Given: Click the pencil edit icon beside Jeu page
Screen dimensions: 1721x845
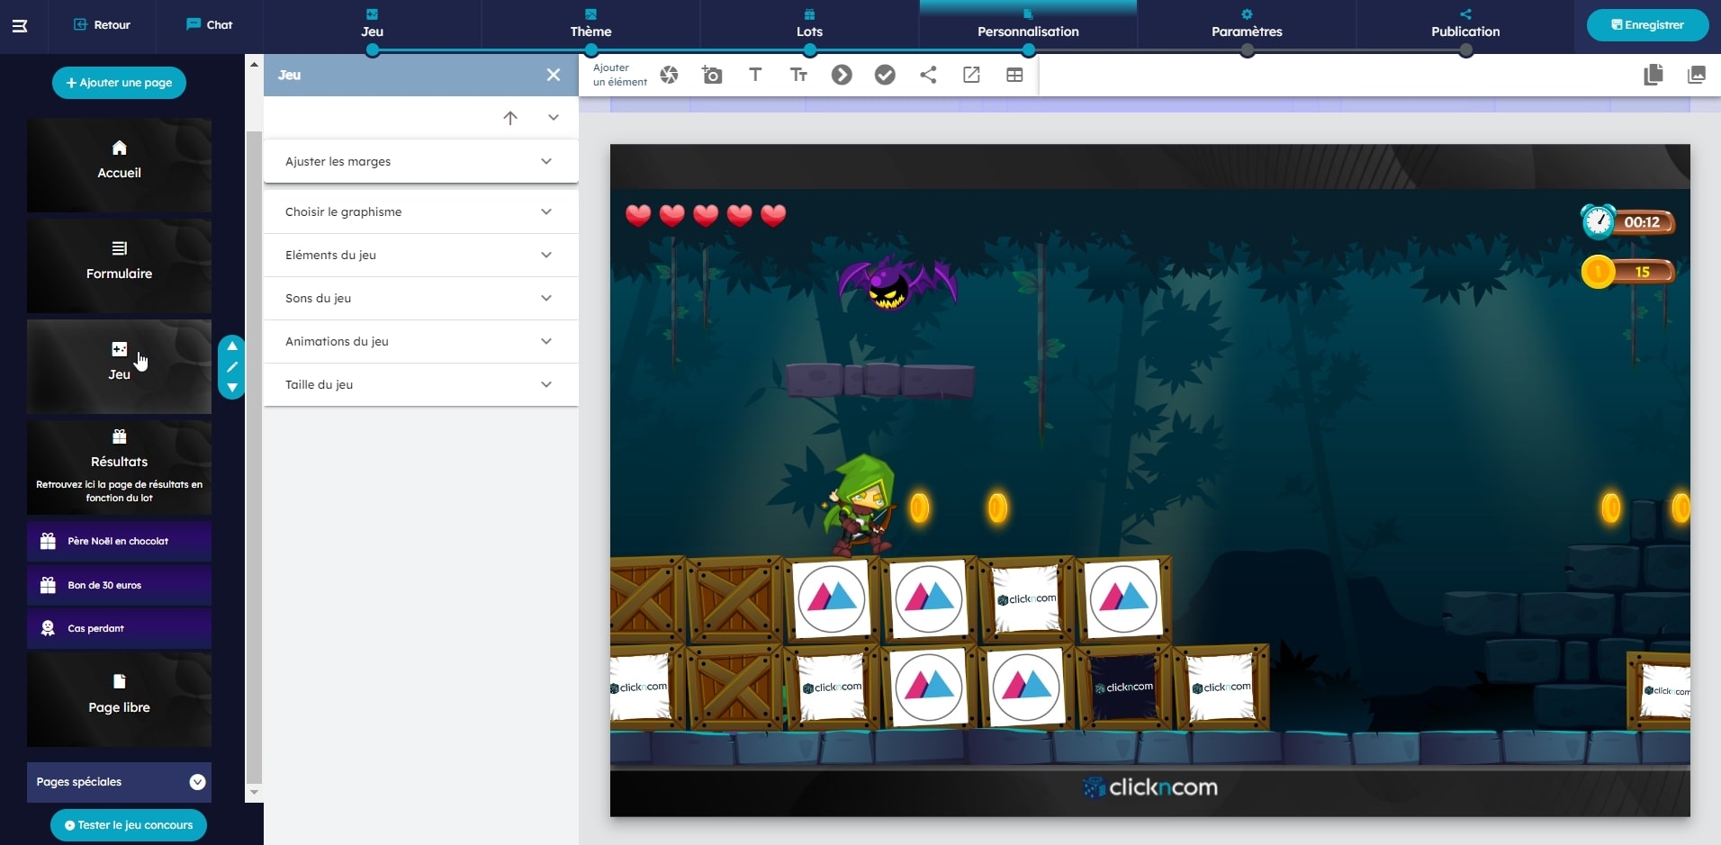Looking at the screenshot, I should [232, 367].
